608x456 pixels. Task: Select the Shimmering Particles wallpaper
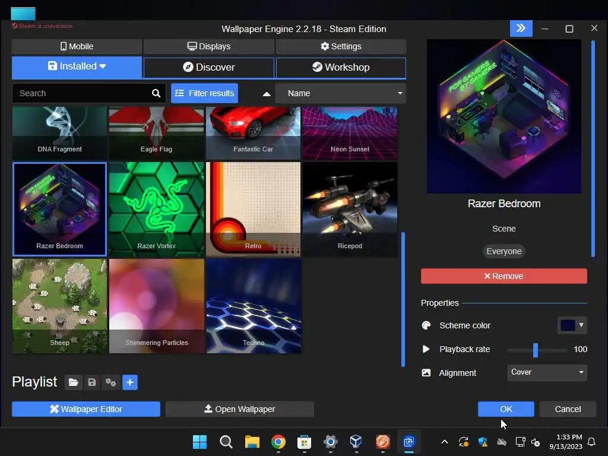pyautogui.click(x=156, y=306)
